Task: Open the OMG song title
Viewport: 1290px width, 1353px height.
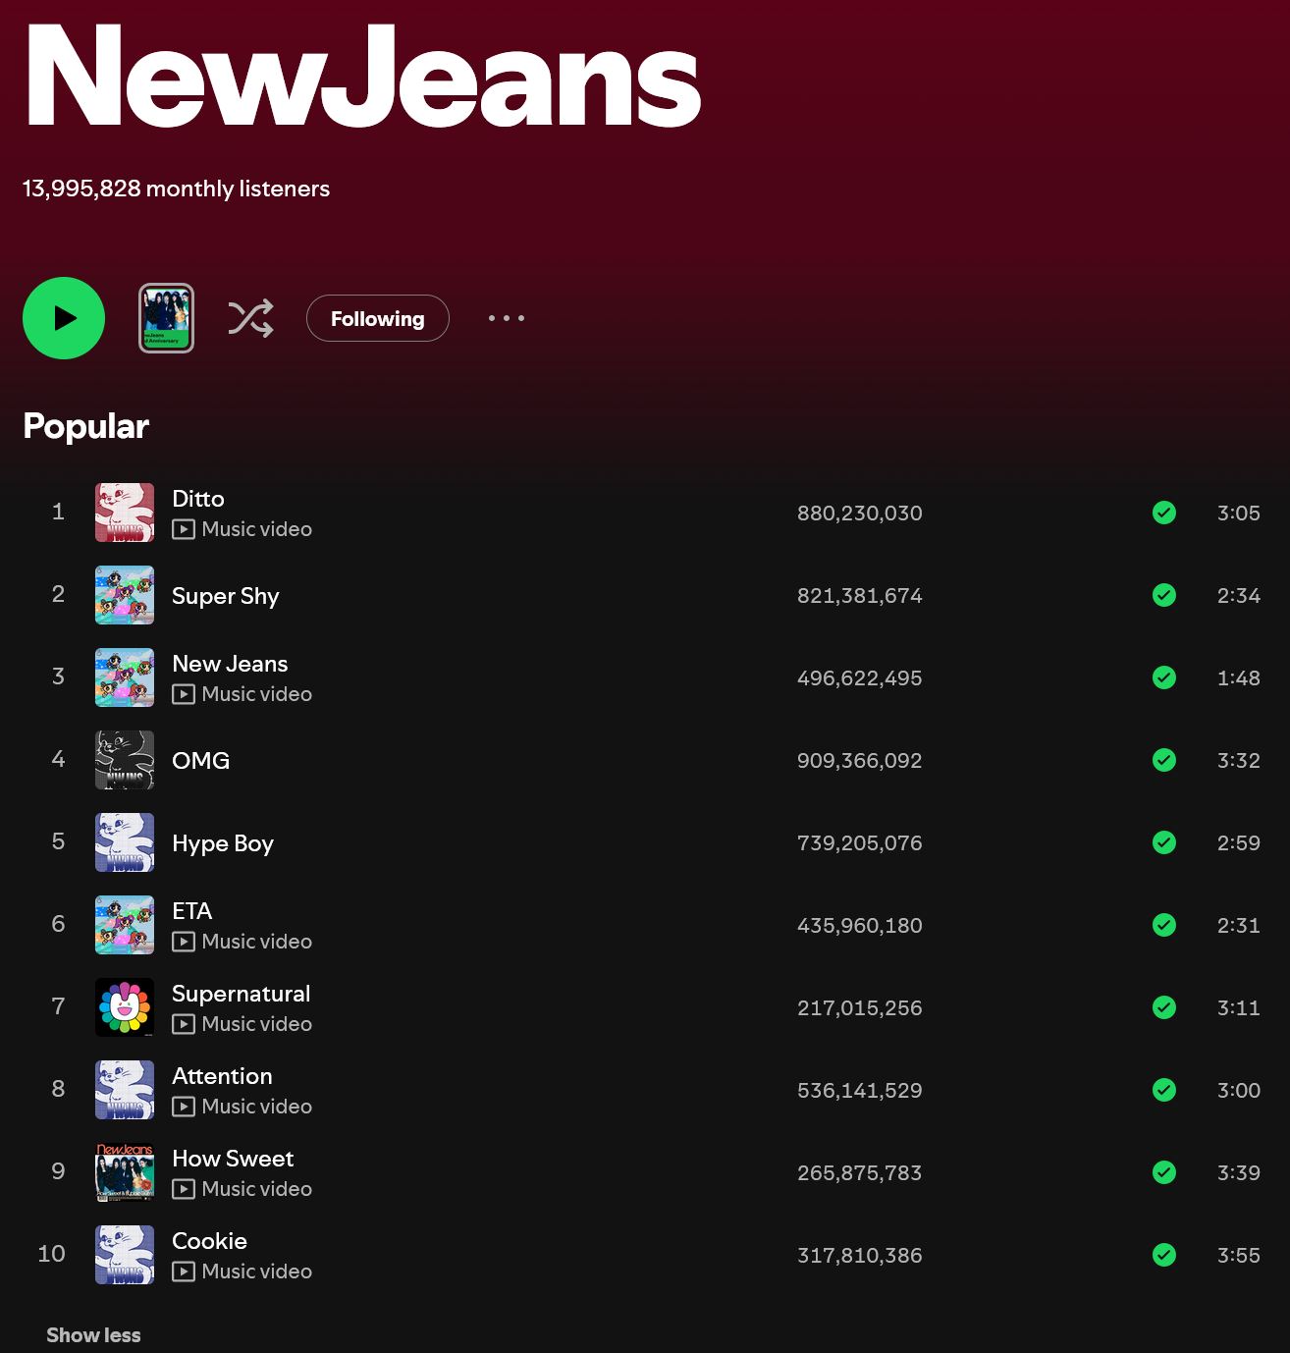Action: (x=201, y=761)
